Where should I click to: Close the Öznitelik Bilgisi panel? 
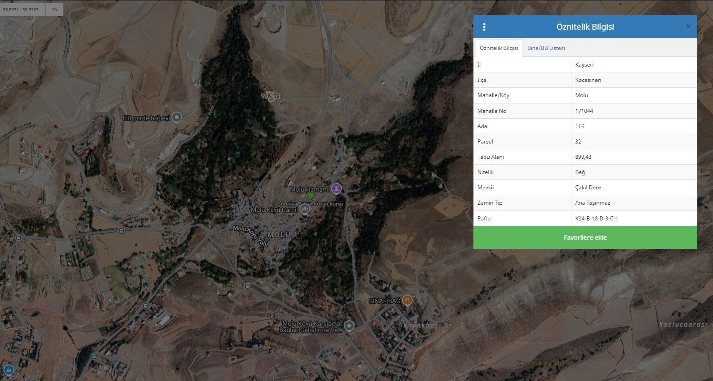688,27
